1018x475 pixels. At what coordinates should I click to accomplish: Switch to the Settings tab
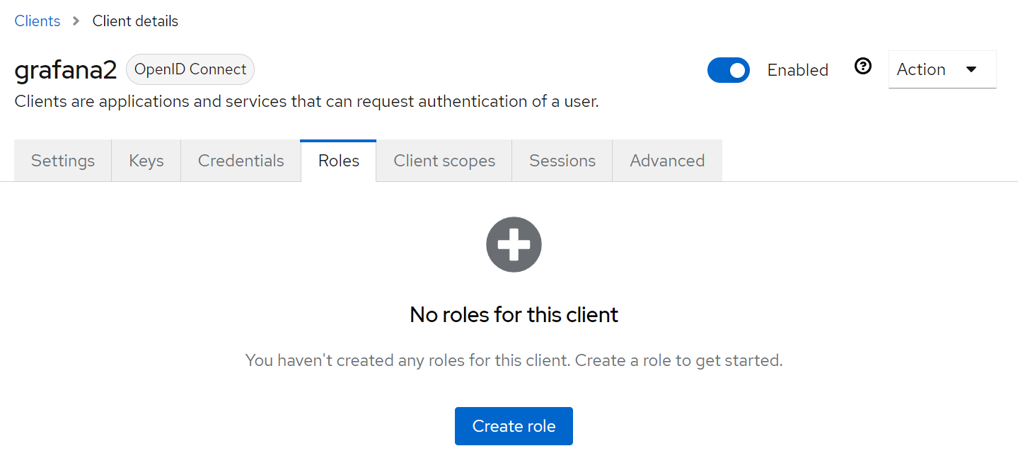pyautogui.click(x=63, y=161)
